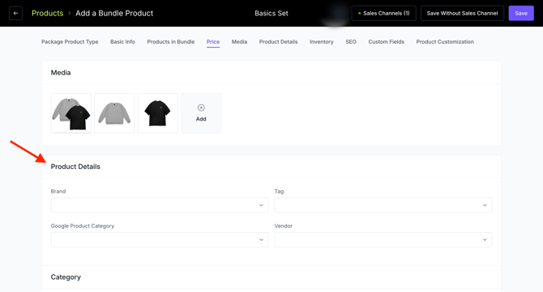Screen dimensions: 543x292
Task: Open the Google Product Category dropdown
Action: pos(160,239)
